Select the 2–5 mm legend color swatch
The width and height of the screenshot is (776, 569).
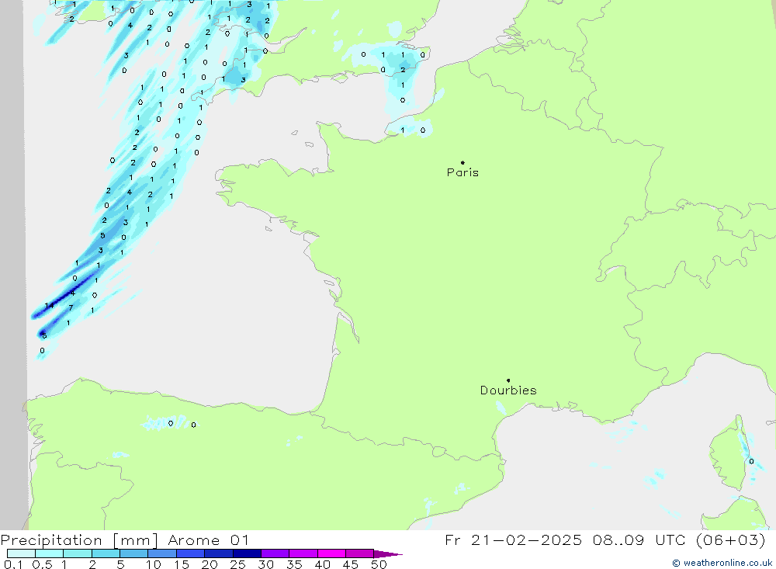(x=106, y=553)
